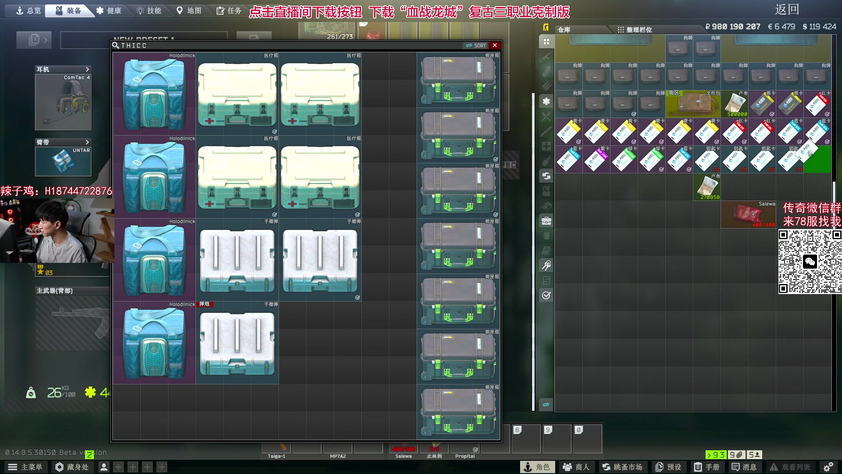Click the sort icon below stash filters
This screenshot has width=842, height=474.
(x=546, y=405)
